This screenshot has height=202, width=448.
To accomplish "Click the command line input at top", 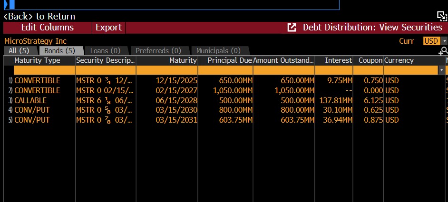I will point(171,5).
